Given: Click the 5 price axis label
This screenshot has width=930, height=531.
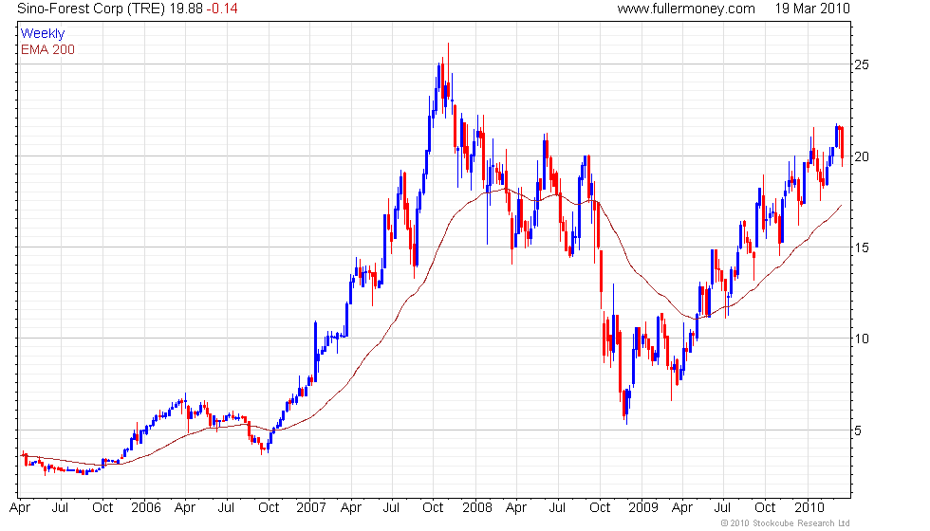Looking at the screenshot, I should click(x=858, y=430).
